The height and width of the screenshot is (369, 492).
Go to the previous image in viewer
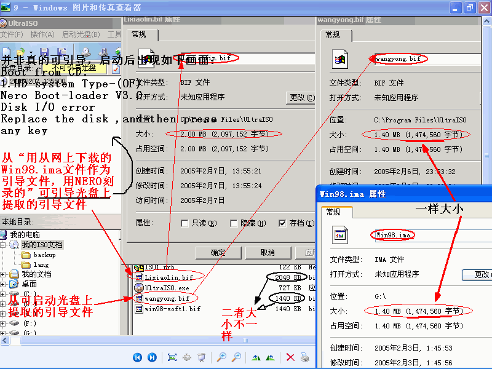pyautogui.click(x=137, y=357)
